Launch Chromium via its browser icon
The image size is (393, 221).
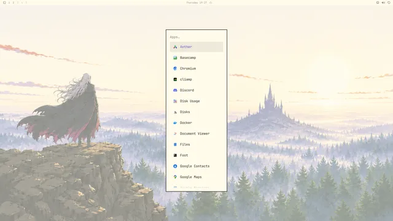point(175,68)
